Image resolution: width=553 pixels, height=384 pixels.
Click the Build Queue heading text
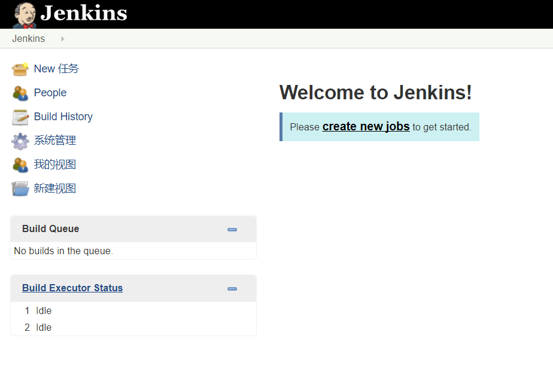(50, 229)
